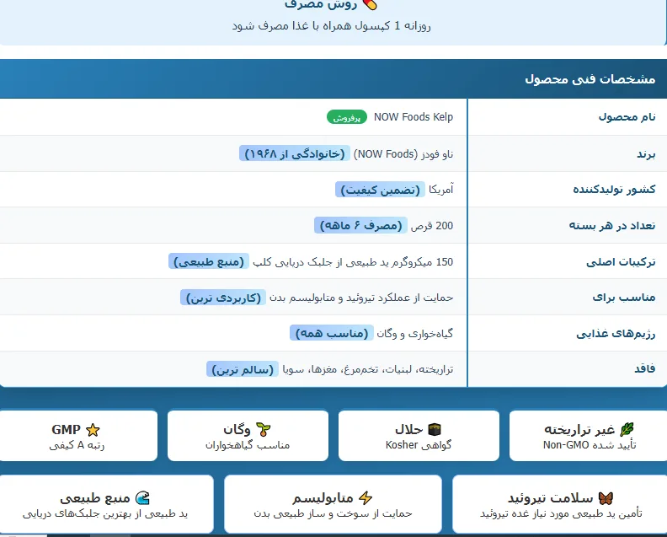Click the سالم ترین tag in the فاقد row
The image size is (667, 537).
point(243,369)
